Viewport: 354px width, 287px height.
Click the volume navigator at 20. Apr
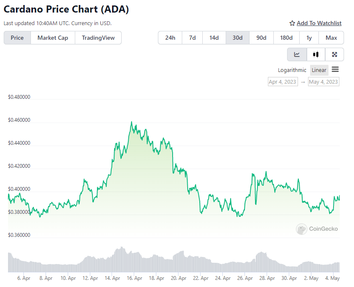178,261
